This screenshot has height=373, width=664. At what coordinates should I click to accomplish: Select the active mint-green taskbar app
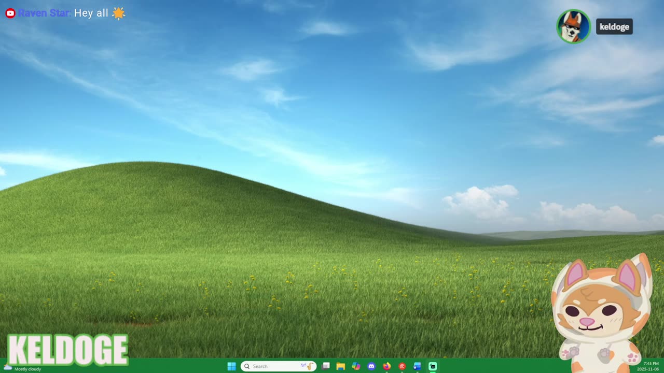tap(433, 366)
